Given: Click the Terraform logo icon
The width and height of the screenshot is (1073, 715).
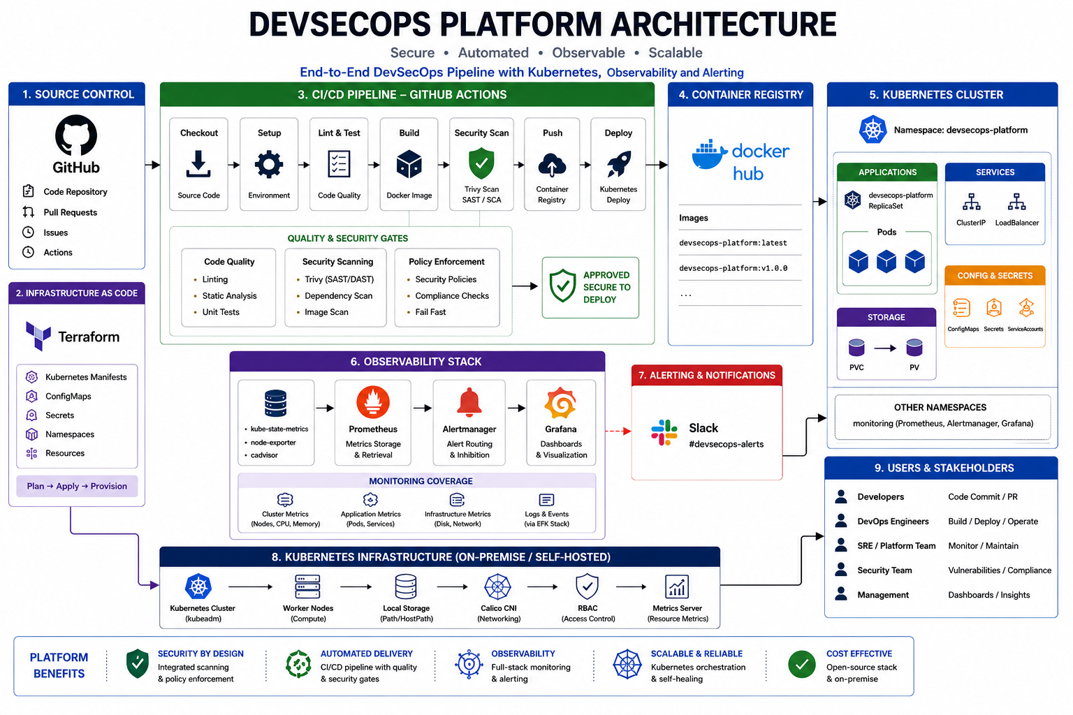Looking at the screenshot, I should click(x=38, y=336).
